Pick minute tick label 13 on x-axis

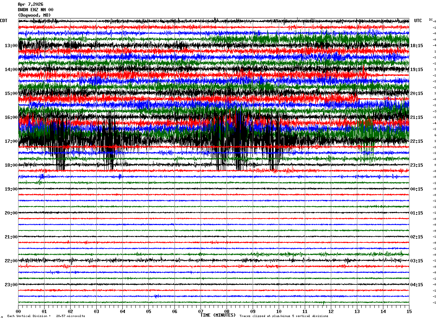pos(357,311)
